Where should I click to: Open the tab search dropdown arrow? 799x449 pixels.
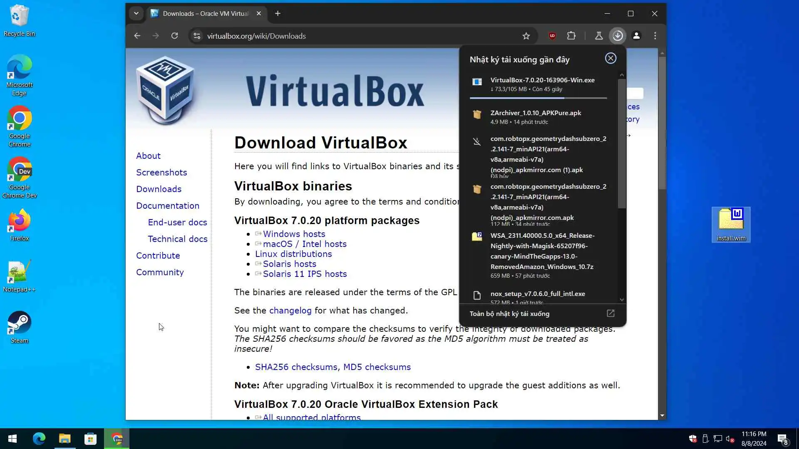tap(136, 13)
